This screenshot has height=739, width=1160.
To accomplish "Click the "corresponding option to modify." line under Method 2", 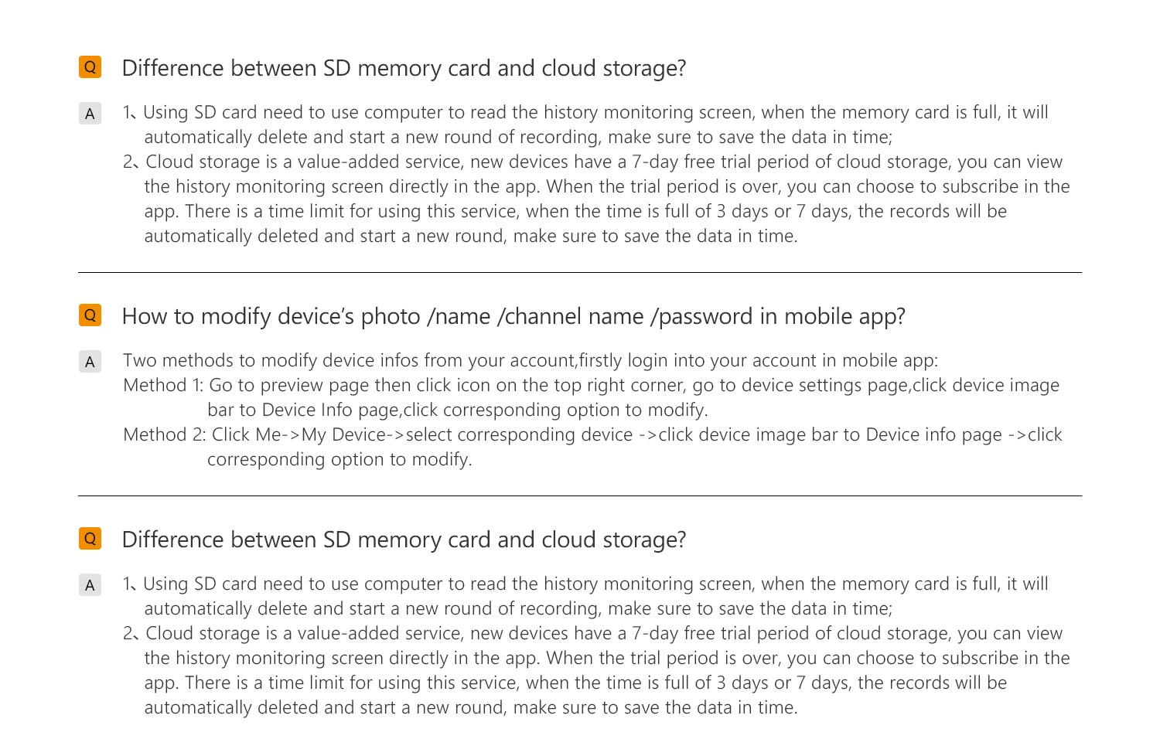I will click(339, 459).
